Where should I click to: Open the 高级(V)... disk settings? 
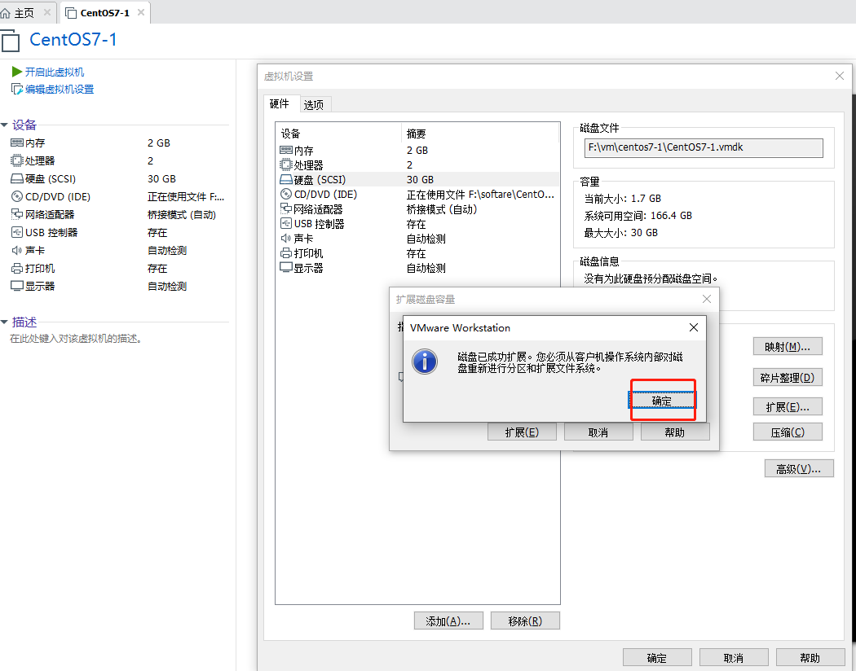799,469
